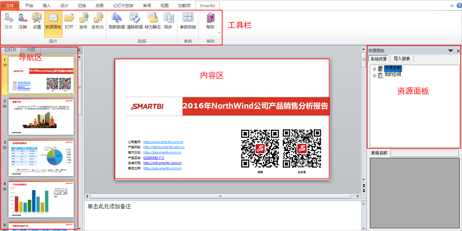Open the 文件 file menu

(x=10, y=6)
